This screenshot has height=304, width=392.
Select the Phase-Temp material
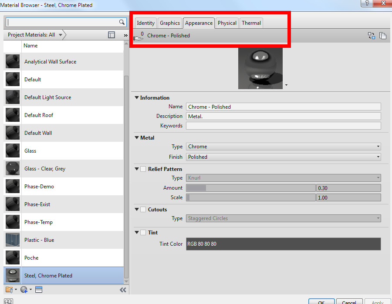[64, 222]
